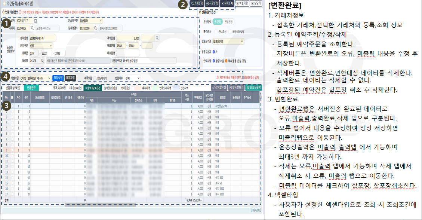Screen dimensions: 422x220
Task: Open the 할증요율 info notice icon
Action: [x=214, y=61]
